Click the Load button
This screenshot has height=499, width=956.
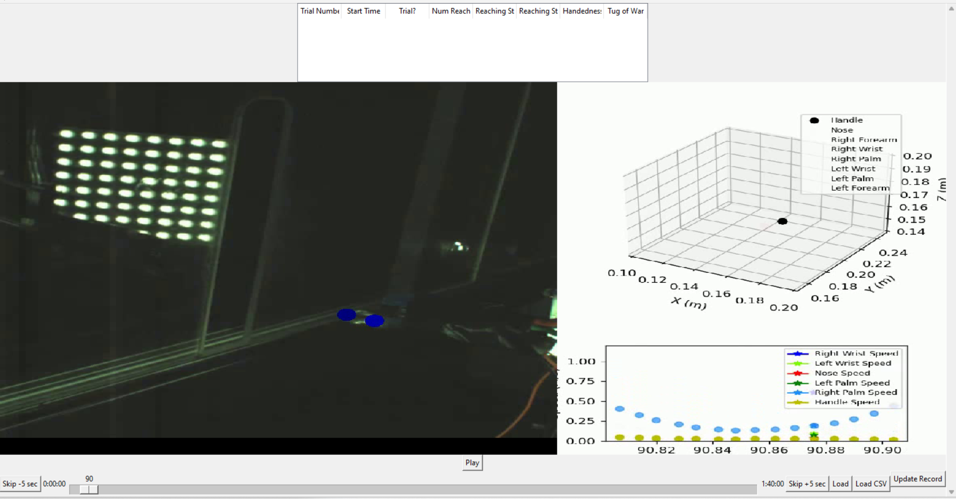coord(840,484)
